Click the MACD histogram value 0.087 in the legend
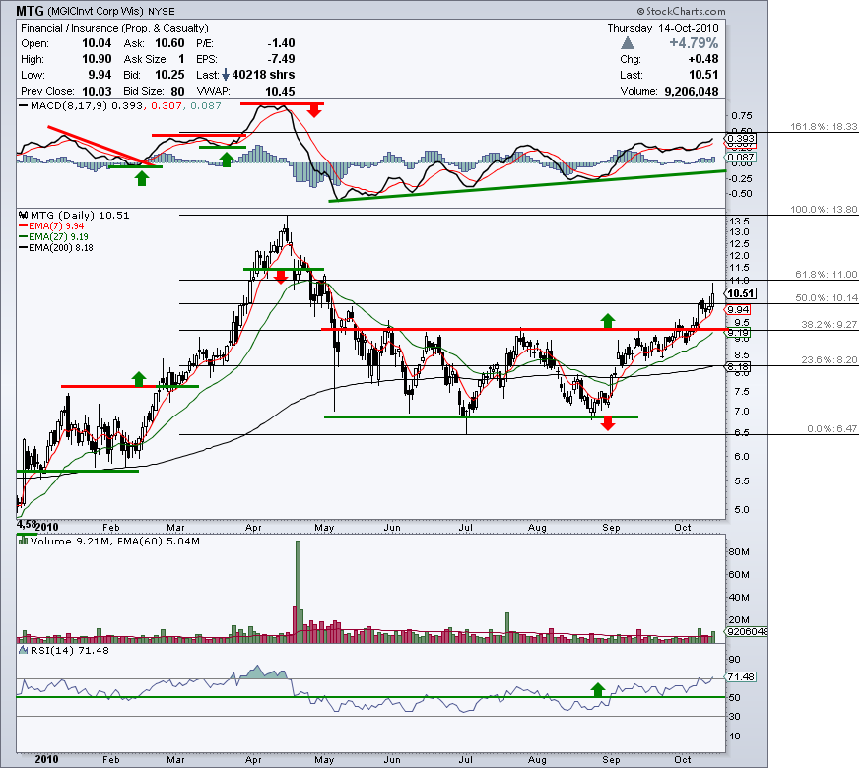This screenshot has height=768, width=867. (206, 106)
